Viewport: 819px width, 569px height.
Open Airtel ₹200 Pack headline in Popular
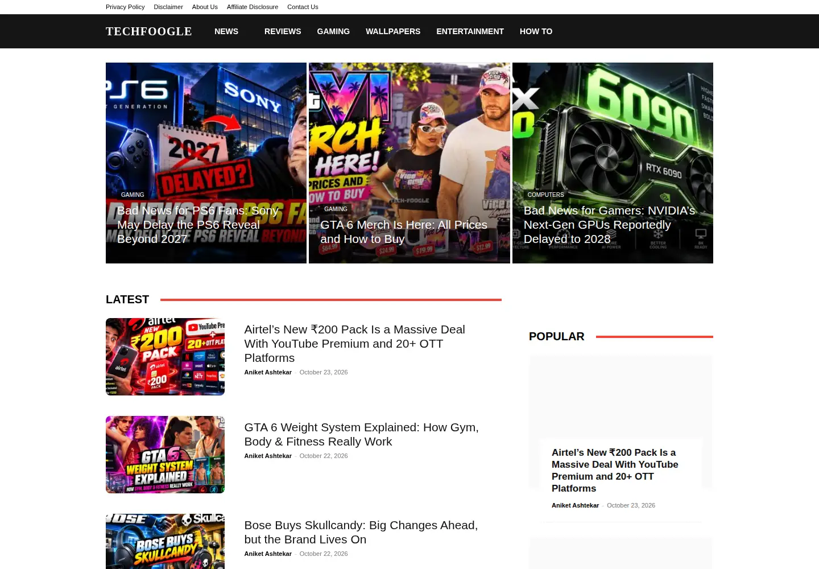tap(615, 471)
